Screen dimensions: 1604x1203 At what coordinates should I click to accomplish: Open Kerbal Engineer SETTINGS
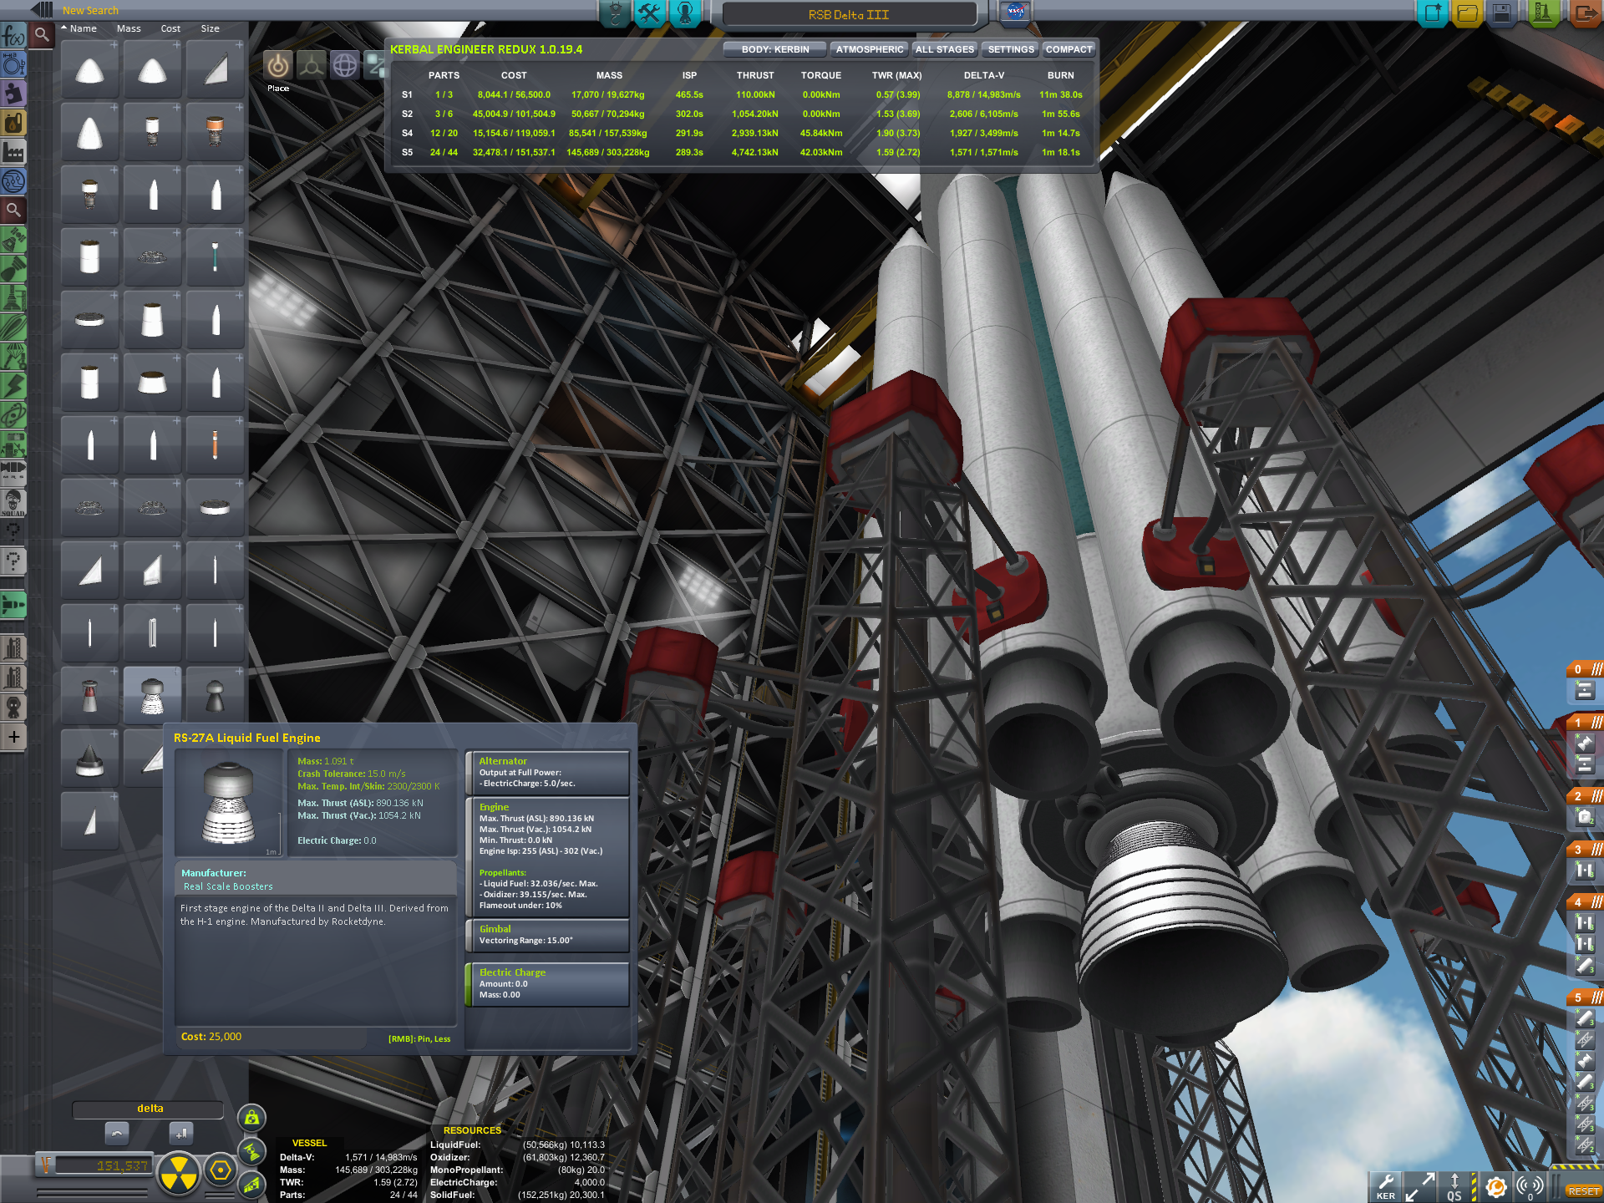(1011, 49)
